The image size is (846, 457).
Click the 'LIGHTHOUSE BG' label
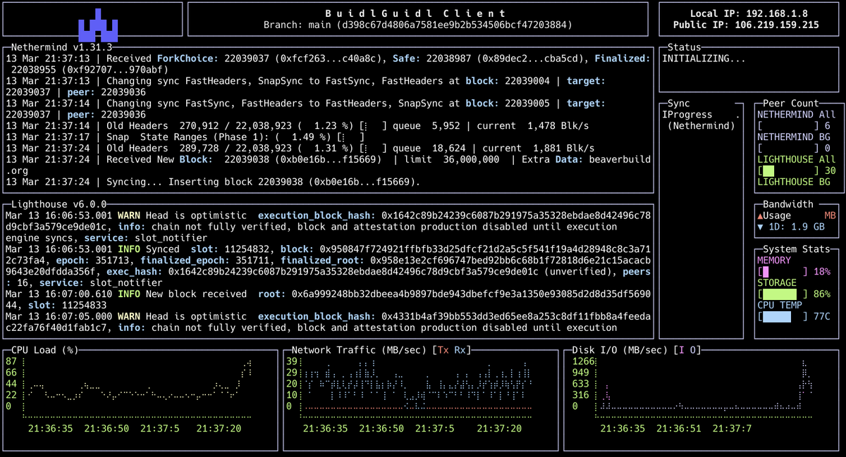(x=794, y=182)
